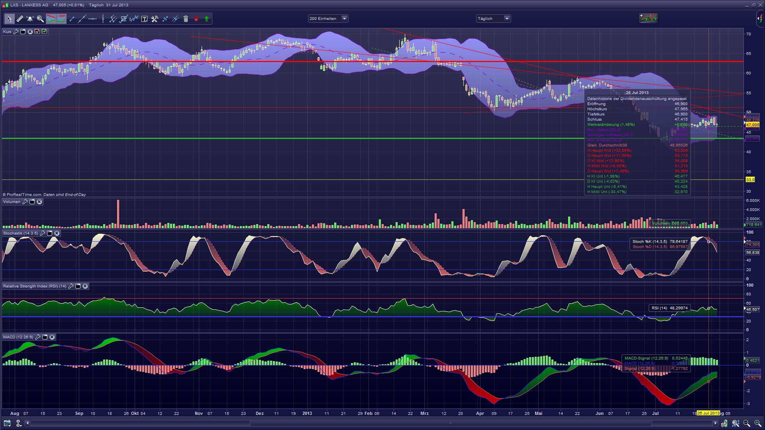The width and height of the screenshot is (765, 430).
Task: Select the ruler measurement tool
Action: click(20, 19)
